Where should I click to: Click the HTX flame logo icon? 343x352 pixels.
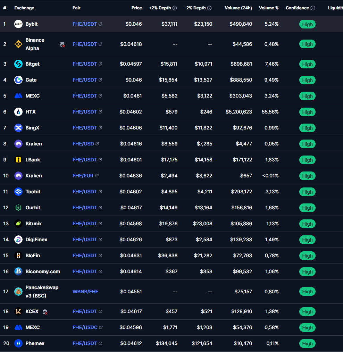[x=18, y=112]
